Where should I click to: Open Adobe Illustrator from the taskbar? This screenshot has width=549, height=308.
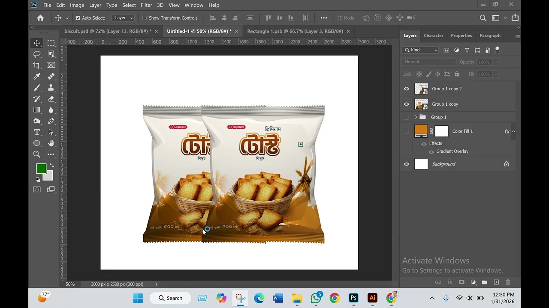(x=372, y=298)
